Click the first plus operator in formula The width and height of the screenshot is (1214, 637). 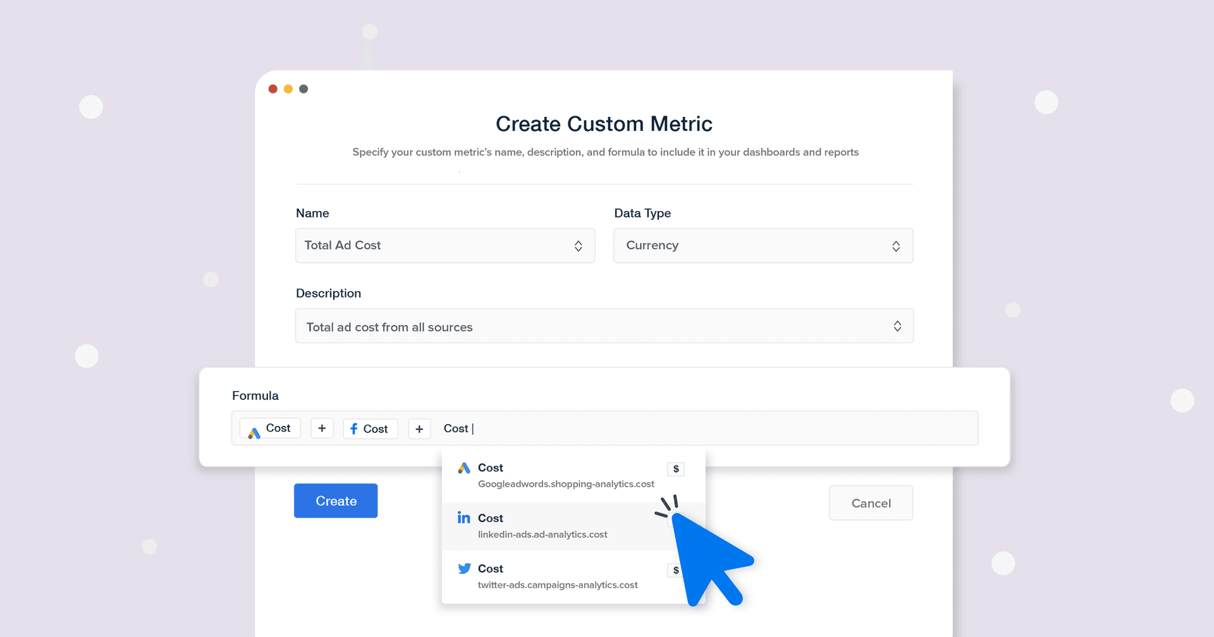click(322, 428)
